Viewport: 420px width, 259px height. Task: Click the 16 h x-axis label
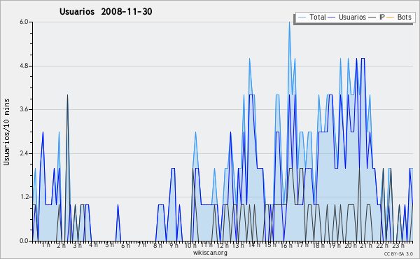coord(286,245)
